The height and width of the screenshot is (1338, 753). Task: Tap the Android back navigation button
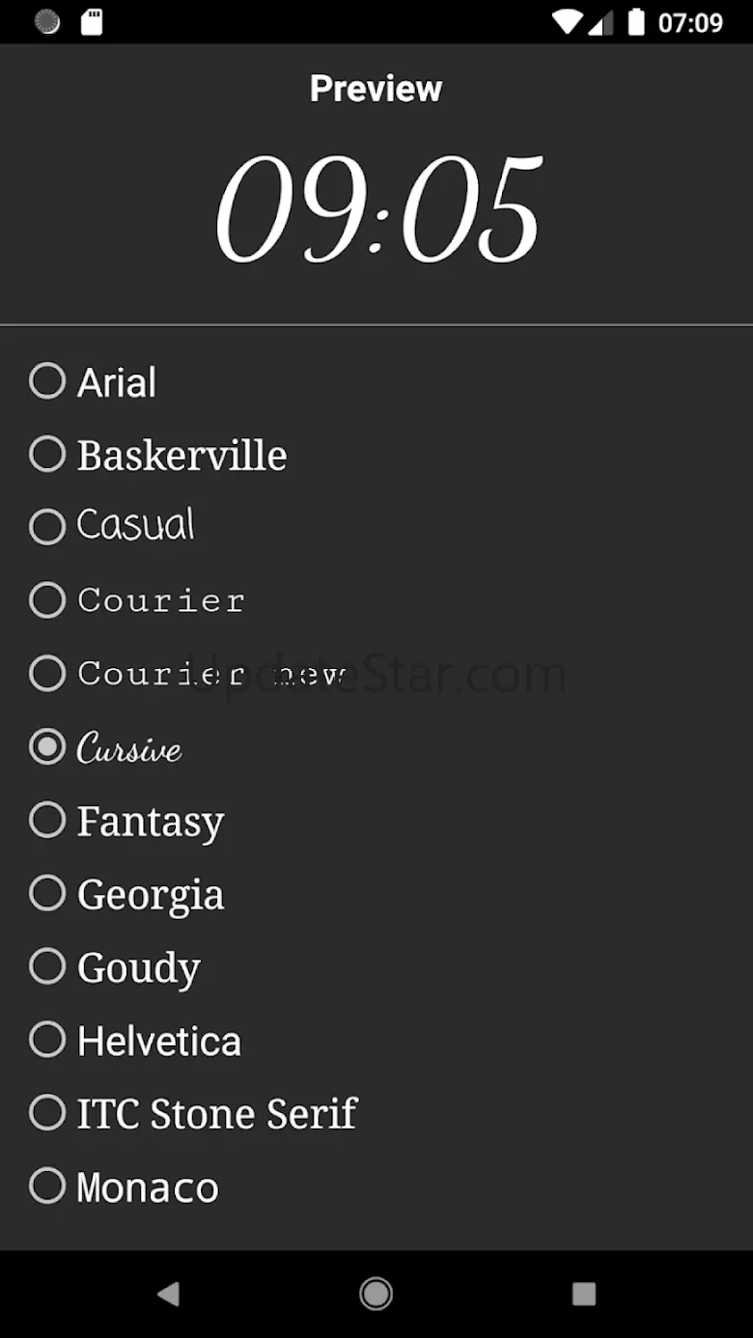click(x=169, y=1294)
